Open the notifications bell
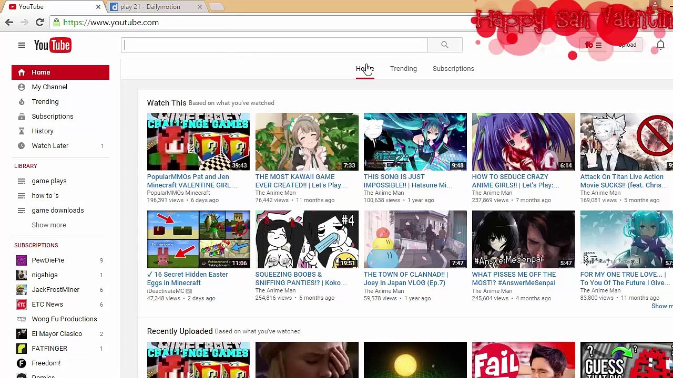Image resolution: width=673 pixels, height=378 pixels. [660, 45]
